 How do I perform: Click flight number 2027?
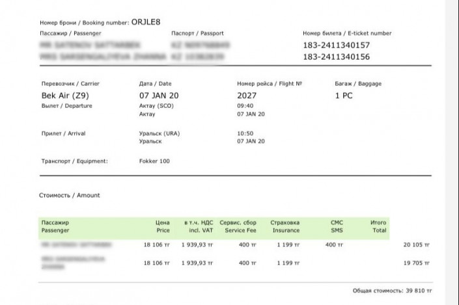pyautogui.click(x=247, y=96)
